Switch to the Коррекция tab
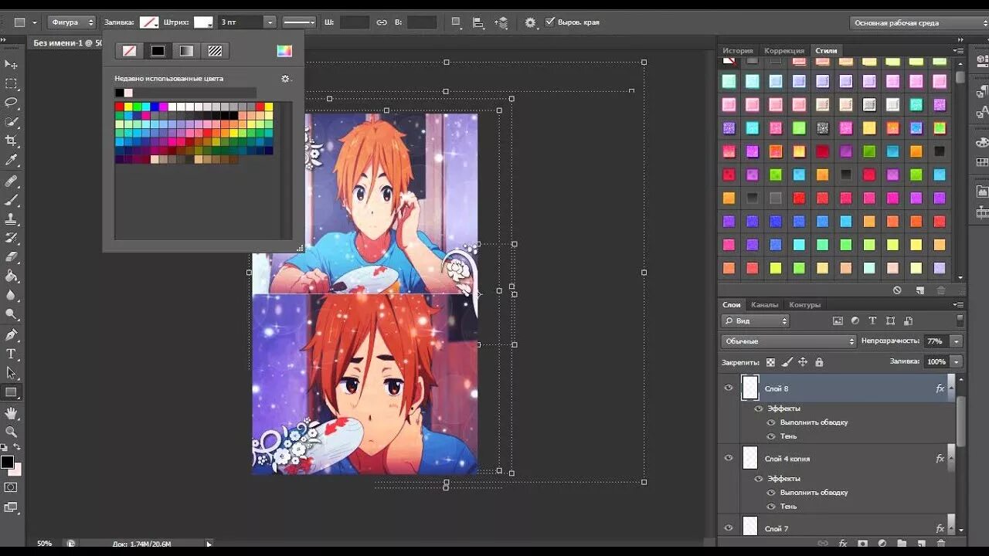The width and height of the screenshot is (989, 556). (784, 50)
